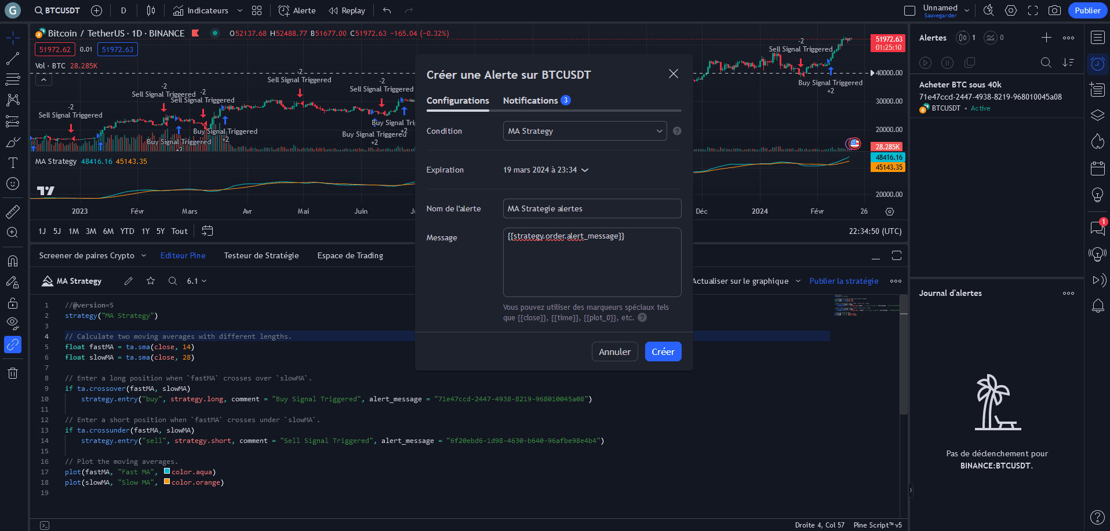Open the candle chart style selector
The width and height of the screenshot is (1110, 531).
(x=151, y=10)
